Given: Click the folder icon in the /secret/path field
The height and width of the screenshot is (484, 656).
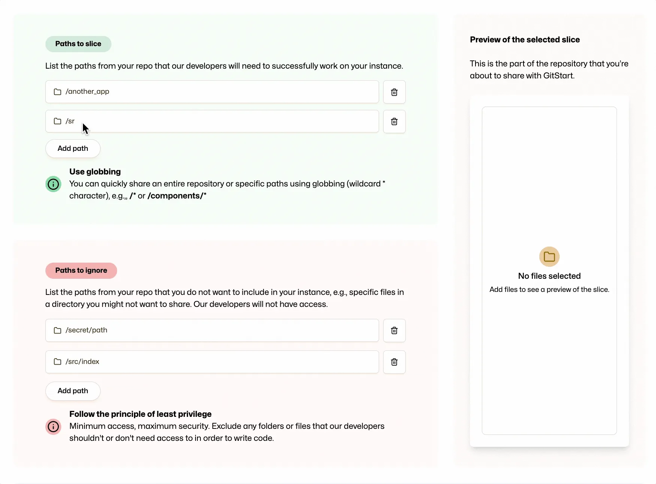Looking at the screenshot, I should pyautogui.click(x=57, y=330).
